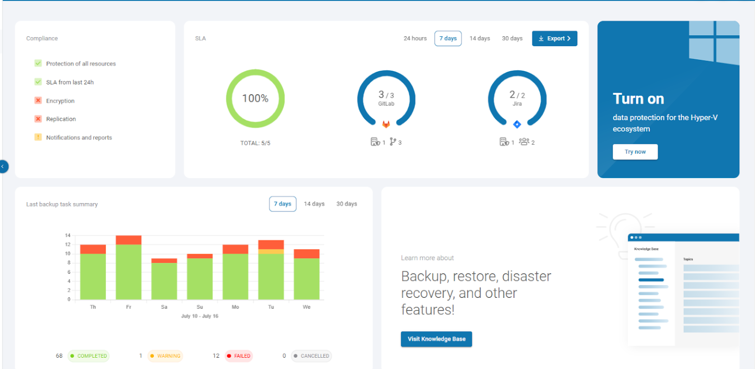Select the 7 days tab in the SLA panel

click(x=448, y=38)
